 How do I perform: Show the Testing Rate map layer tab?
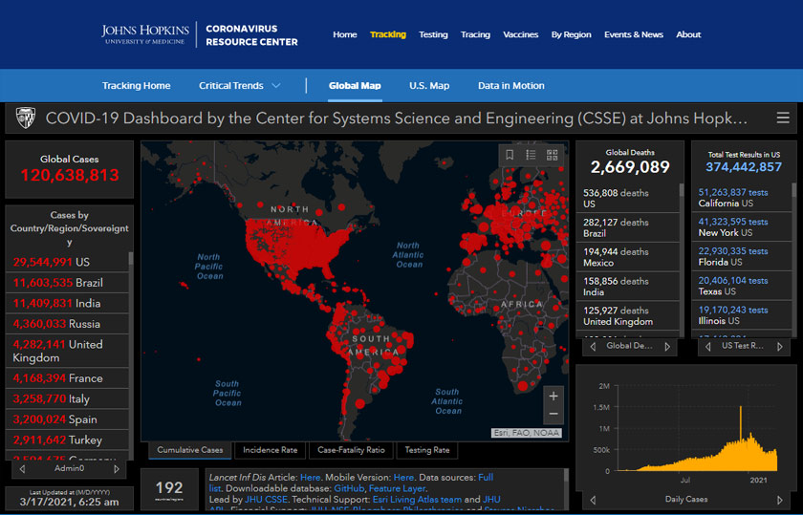pyautogui.click(x=426, y=450)
